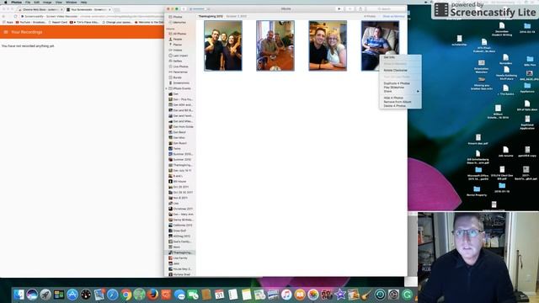
Task: Choose Delete 4 Photos in context menu
Action: coord(401,106)
